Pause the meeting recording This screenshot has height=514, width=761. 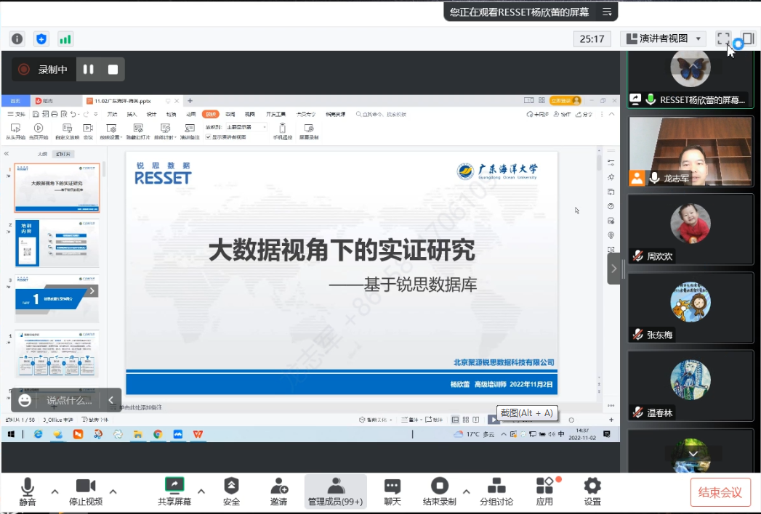(89, 70)
